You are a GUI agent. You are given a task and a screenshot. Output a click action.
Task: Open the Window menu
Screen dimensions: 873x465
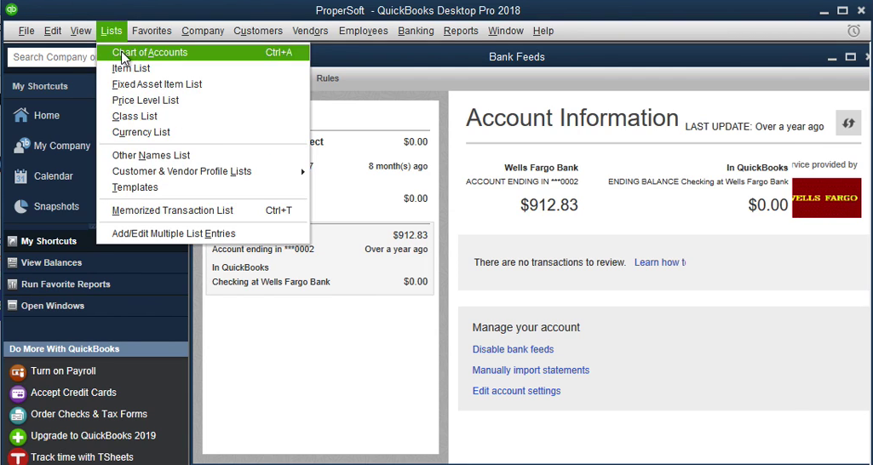(x=506, y=32)
